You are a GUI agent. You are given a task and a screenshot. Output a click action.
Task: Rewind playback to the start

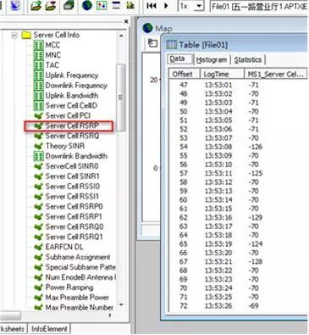152,6
